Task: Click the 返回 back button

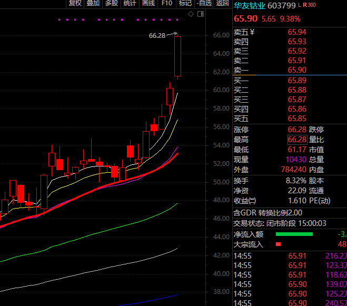Action: click(x=222, y=3)
